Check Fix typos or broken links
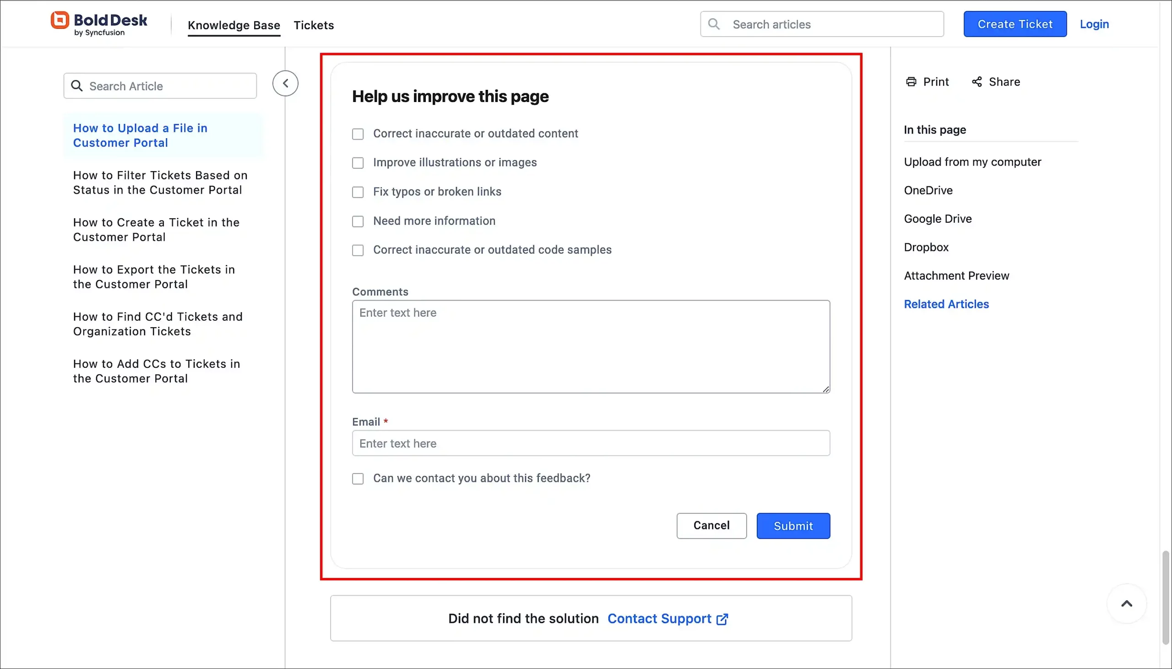This screenshot has width=1172, height=669. tap(358, 192)
